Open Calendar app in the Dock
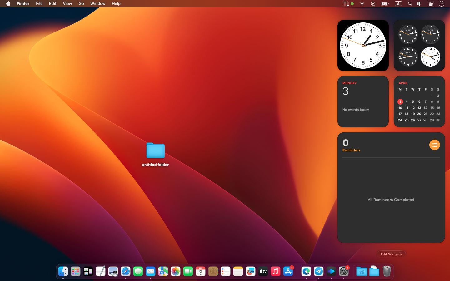450x281 pixels. click(x=201, y=271)
